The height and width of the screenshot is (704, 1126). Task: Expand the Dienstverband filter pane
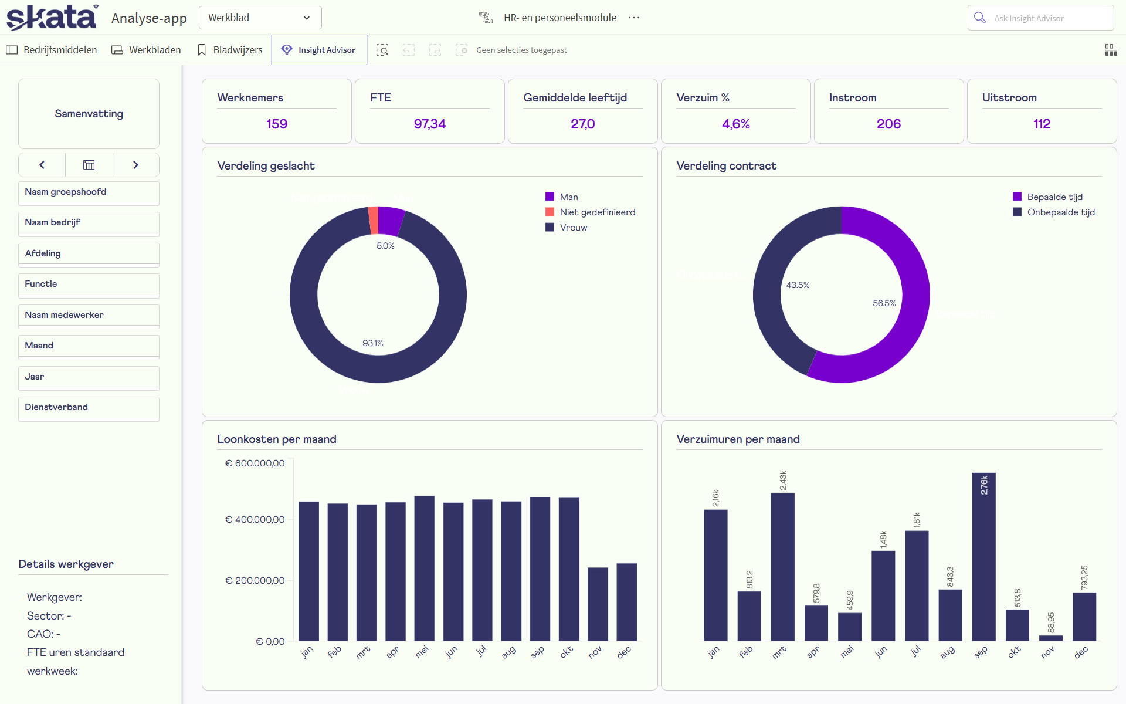89,407
